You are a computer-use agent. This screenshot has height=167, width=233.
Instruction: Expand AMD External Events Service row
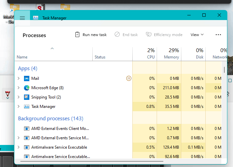pyautogui.click(x=19, y=138)
